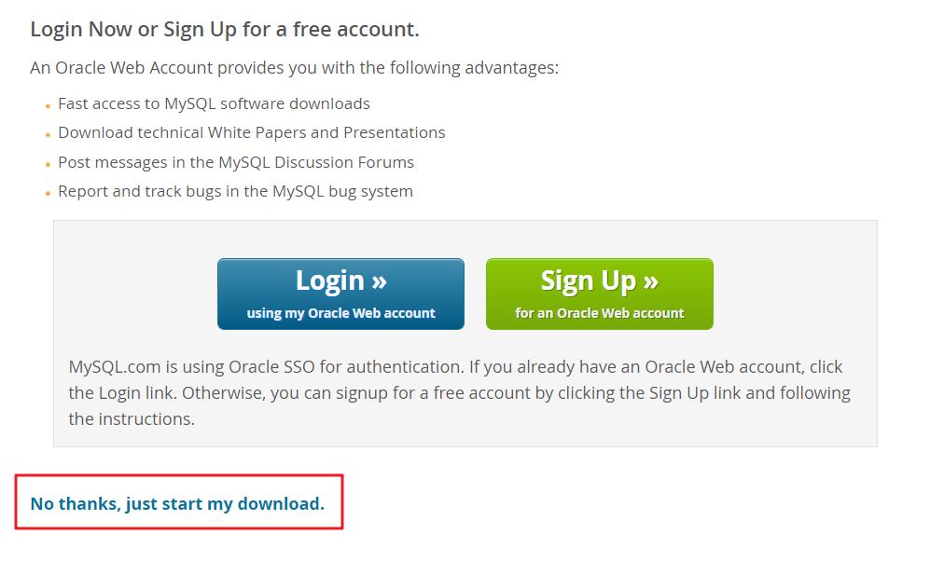
Task: Select the "Login Now or Sign Up" heading
Action: click(224, 29)
